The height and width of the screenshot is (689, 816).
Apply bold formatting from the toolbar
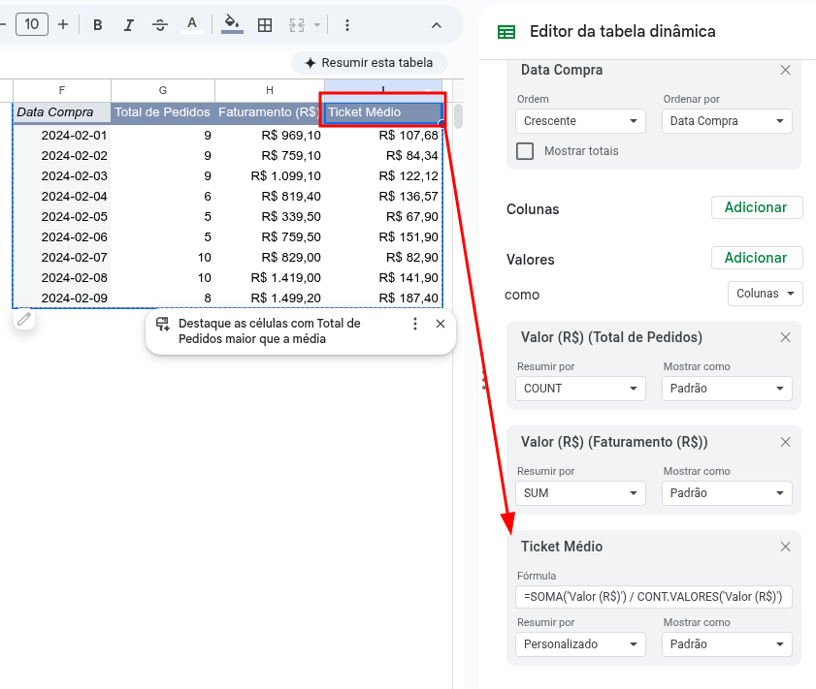tap(97, 25)
